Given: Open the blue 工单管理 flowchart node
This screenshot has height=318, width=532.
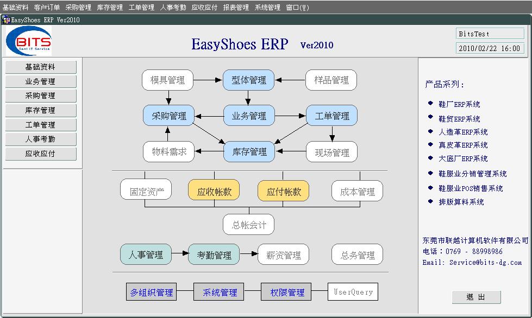Looking at the screenshot, I should [332, 116].
